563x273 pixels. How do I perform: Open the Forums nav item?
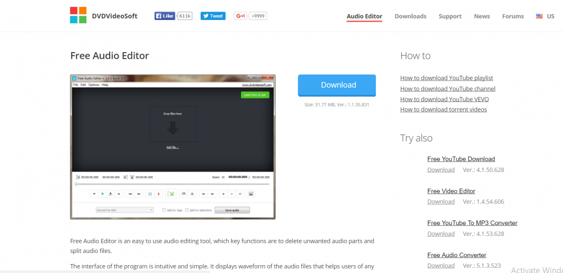pos(513,16)
